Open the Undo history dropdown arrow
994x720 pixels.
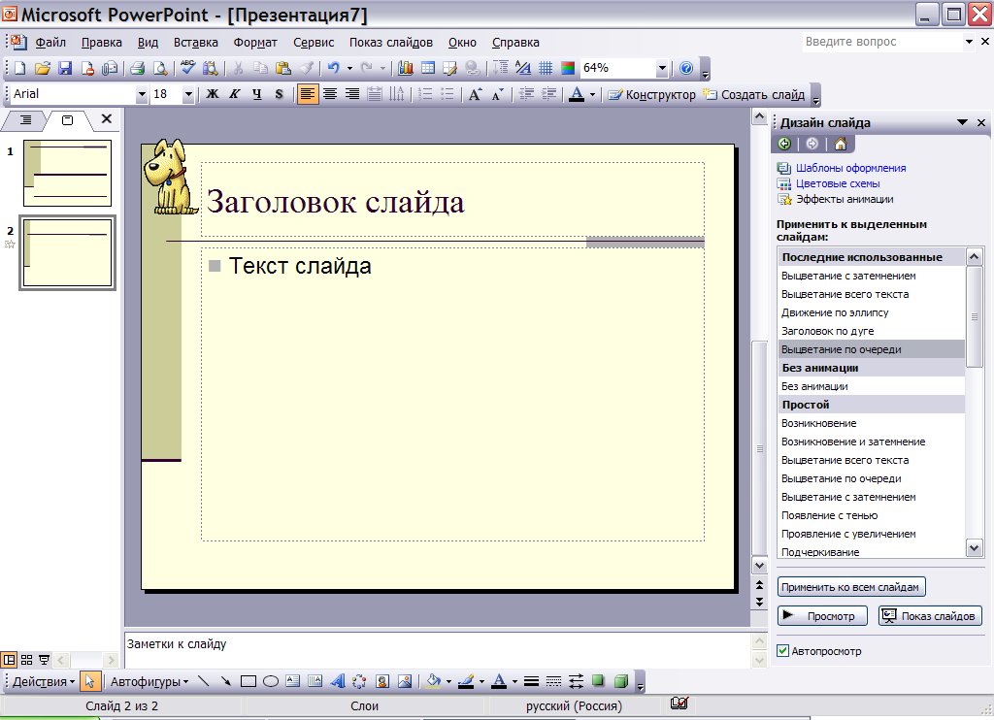(349, 68)
